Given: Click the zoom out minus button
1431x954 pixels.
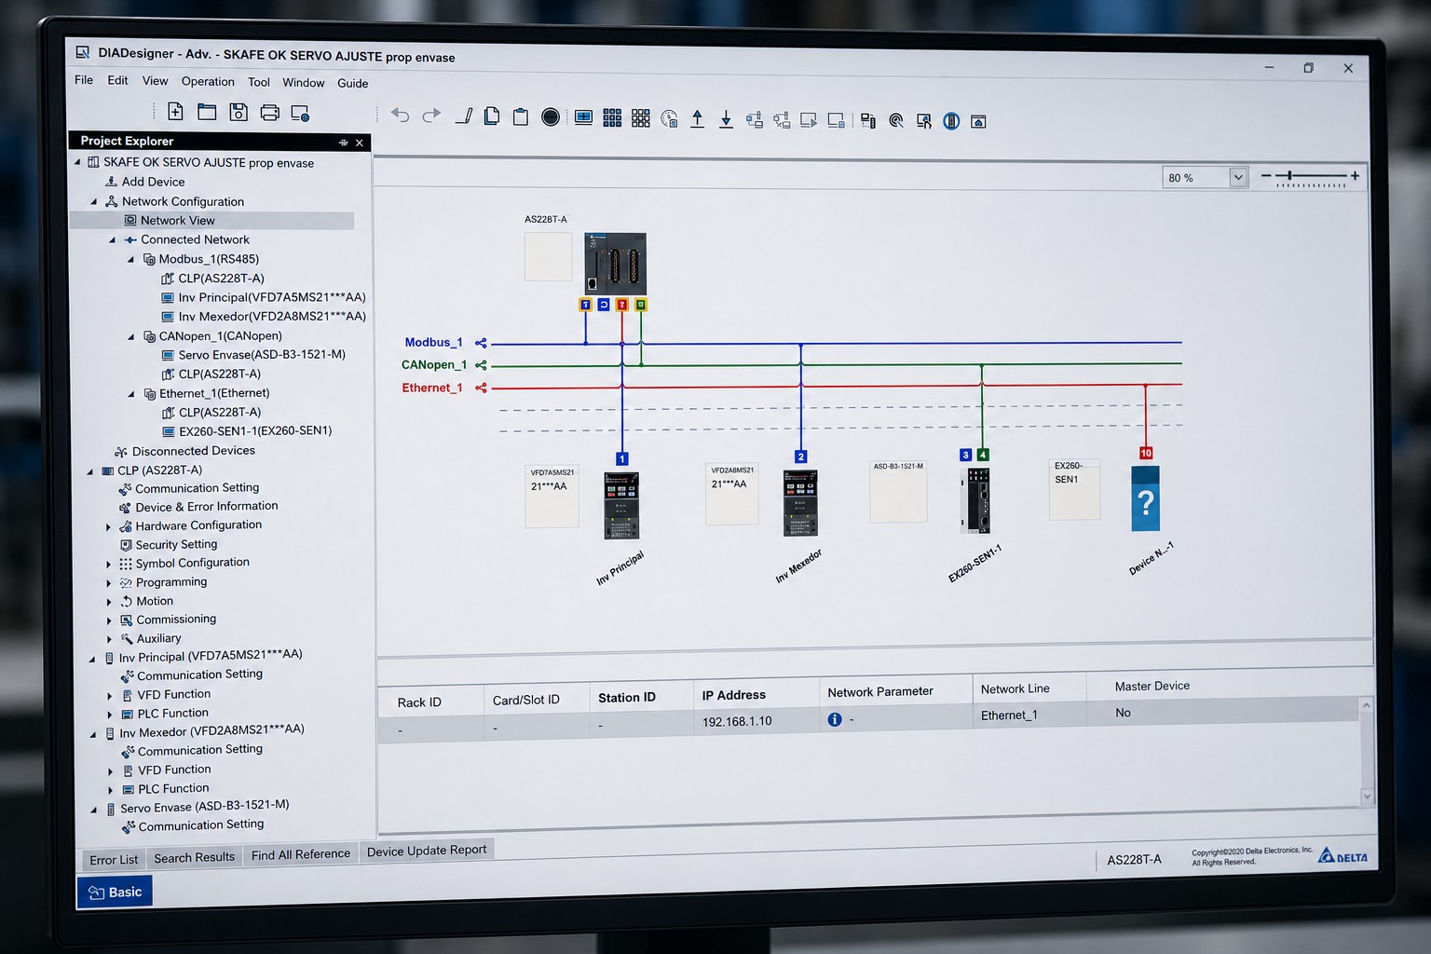Looking at the screenshot, I should pos(1265,175).
